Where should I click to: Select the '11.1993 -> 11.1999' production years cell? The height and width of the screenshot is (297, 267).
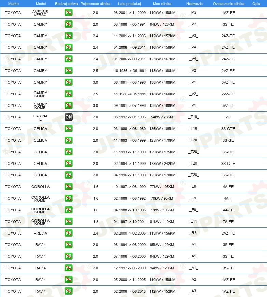(x=130, y=152)
